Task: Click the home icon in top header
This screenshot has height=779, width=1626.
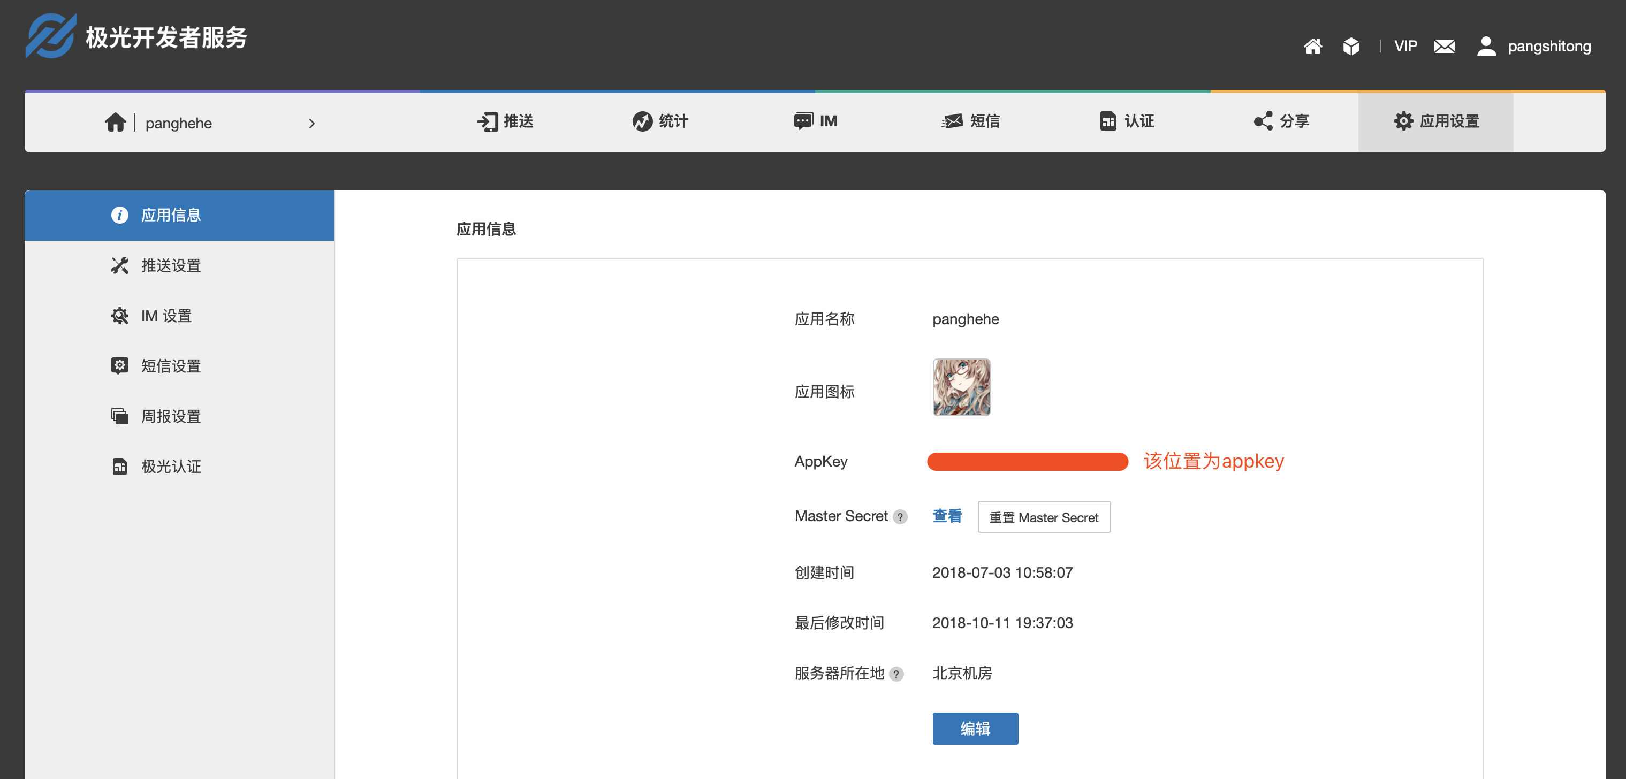Action: (x=1312, y=46)
